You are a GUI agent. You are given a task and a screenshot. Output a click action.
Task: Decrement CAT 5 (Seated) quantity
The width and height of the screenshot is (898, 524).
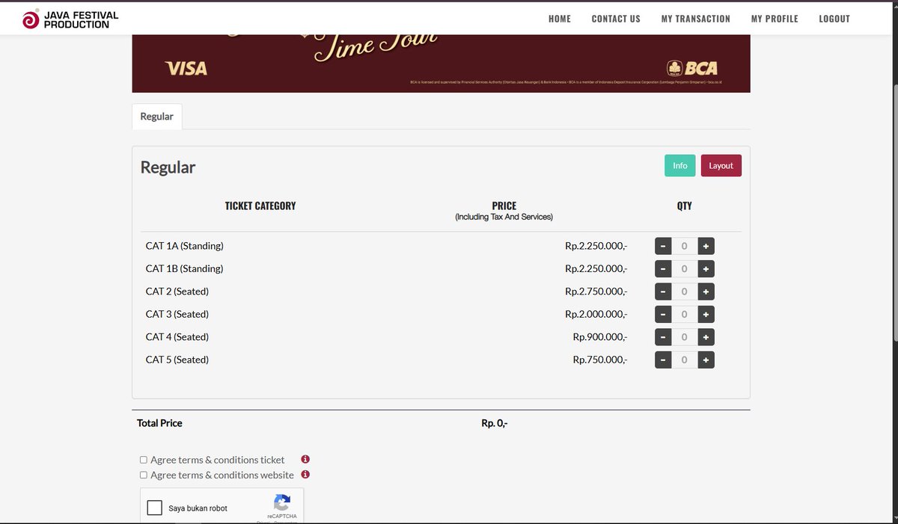point(663,360)
